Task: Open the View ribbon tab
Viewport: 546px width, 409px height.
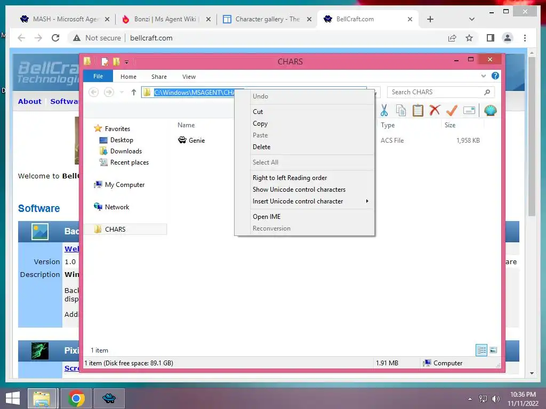Action: click(x=189, y=77)
